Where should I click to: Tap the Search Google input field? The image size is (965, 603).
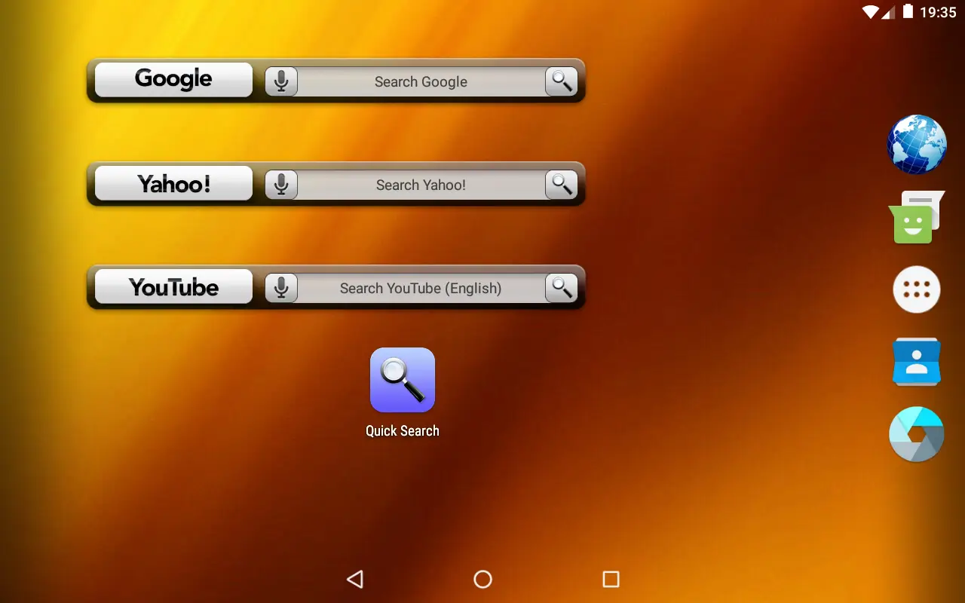click(x=421, y=81)
